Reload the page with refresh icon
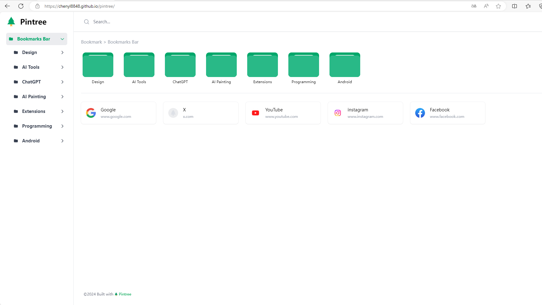 [x=21, y=6]
